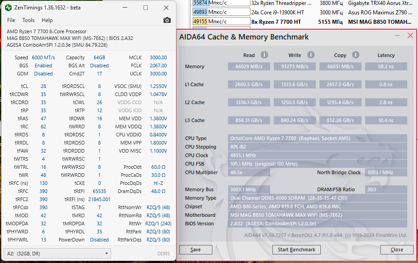
Task: Click the BIOS Version field 2.A32
Action: [318, 224]
